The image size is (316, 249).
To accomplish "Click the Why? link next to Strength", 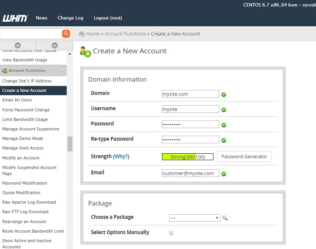I will click(x=121, y=157).
